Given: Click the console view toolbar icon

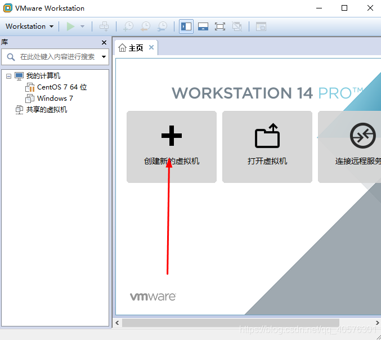Looking at the screenshot, I should [x=261, y=26].
